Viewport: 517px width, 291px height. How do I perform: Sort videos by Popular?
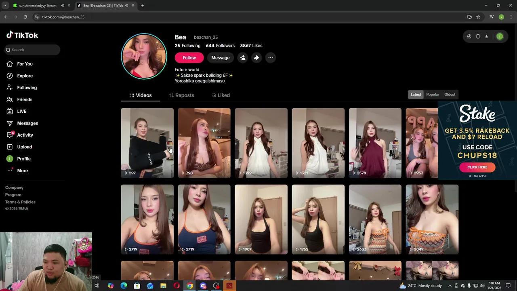click(x=432, y=95)
